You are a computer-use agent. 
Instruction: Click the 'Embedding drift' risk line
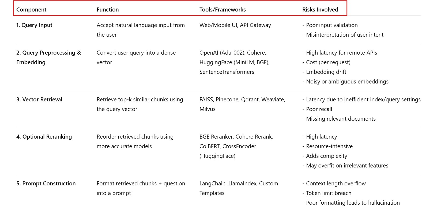326,72
